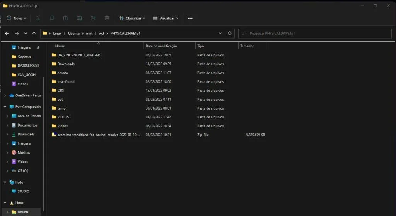This screenshot has height=216, width=396.
Task: Open Capturas in quick access sidebar
Action: pyautogui.click(x=22, y=56)
